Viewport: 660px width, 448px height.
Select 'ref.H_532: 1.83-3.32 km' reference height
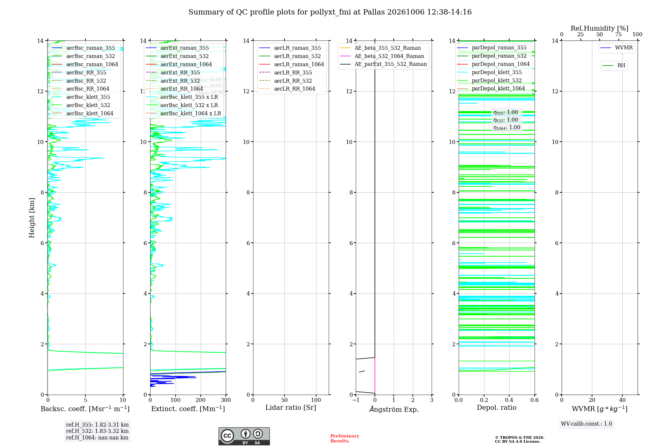pyautogui.click(x=97, y=431)
